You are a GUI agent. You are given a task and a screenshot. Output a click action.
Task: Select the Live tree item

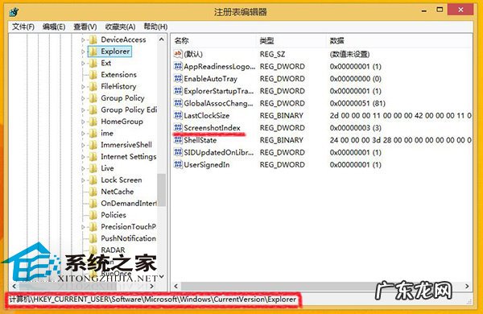(x=107, y=168)
